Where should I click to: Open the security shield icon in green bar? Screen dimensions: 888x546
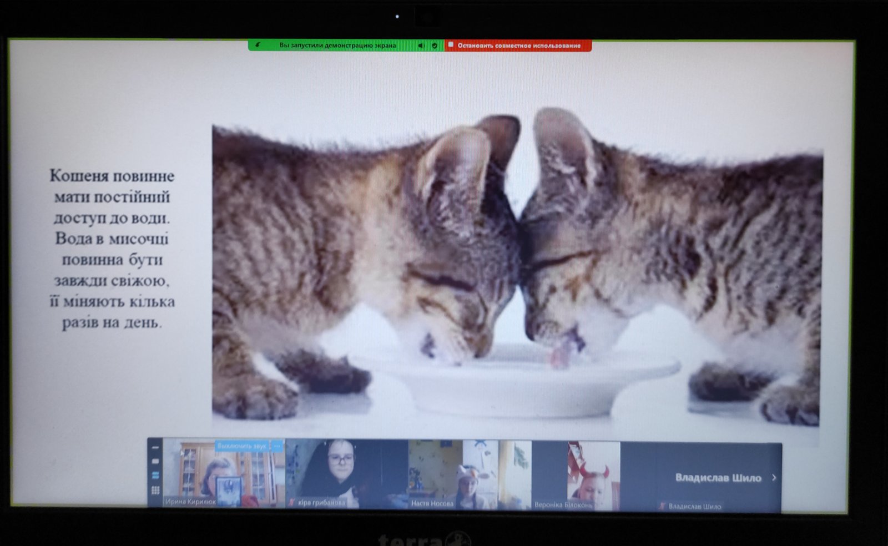(435, 46)
